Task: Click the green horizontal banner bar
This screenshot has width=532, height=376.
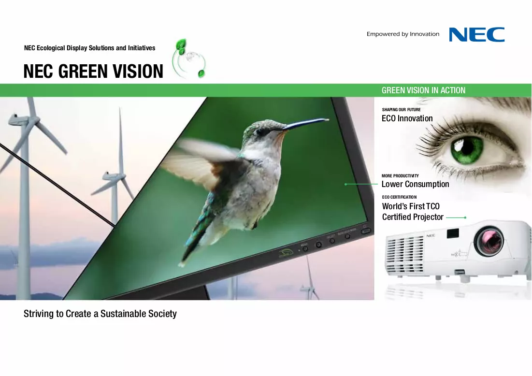Action: pos(266,90)
